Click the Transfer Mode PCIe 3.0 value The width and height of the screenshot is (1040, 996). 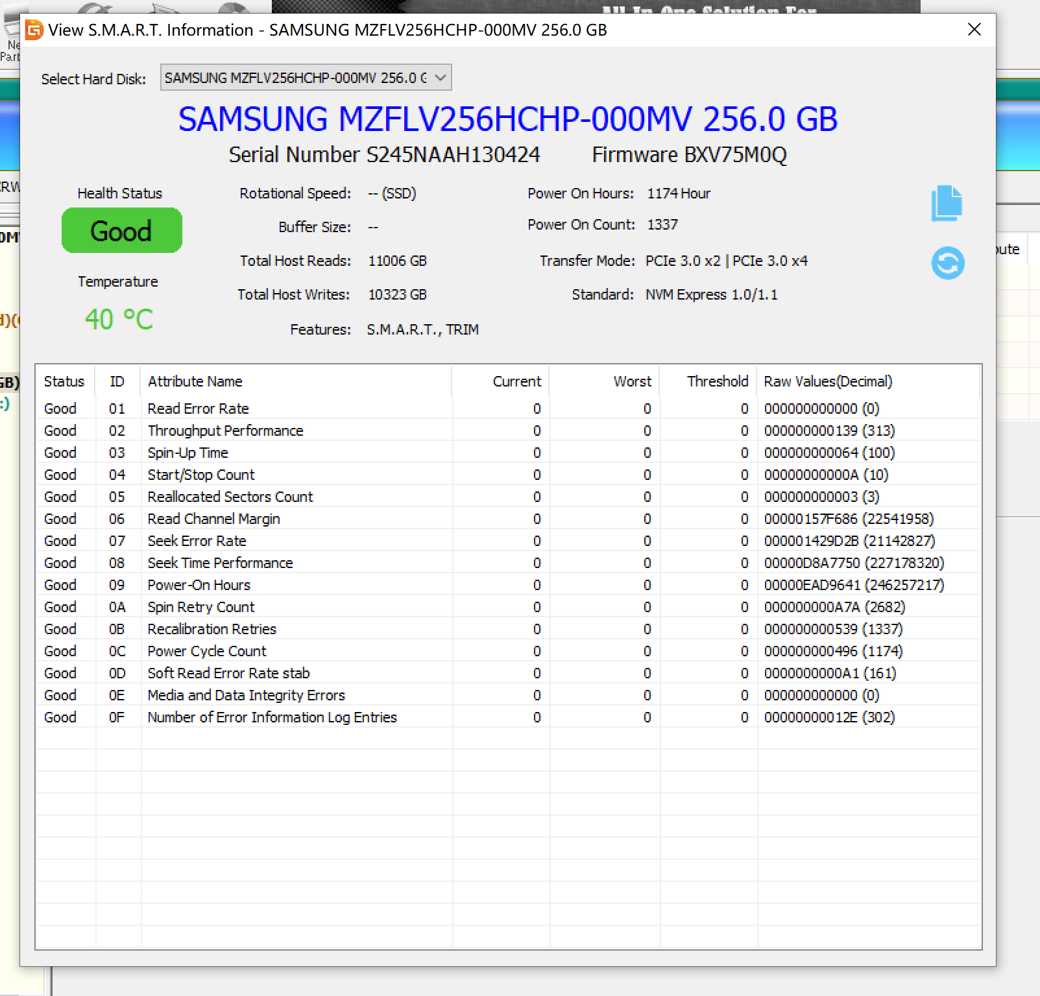(x=727, y=261)
